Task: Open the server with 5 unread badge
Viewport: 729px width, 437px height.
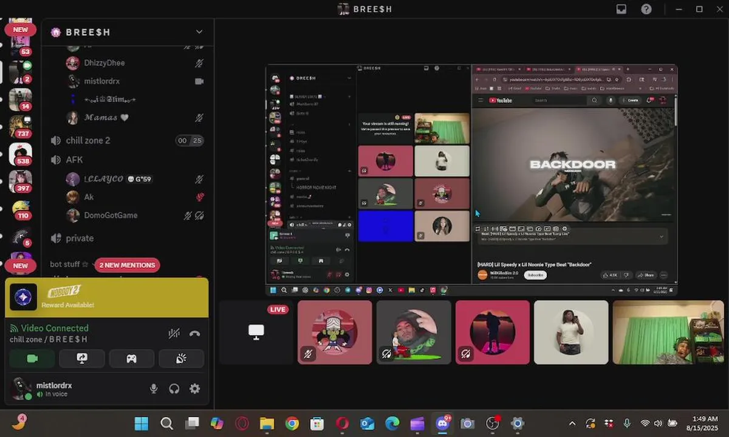Action: [21, 236]
